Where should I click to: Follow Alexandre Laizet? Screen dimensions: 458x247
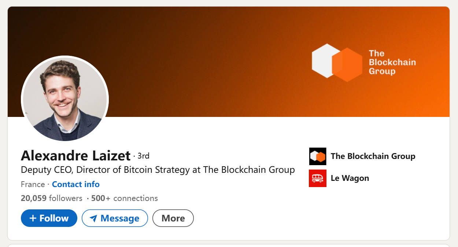pos(49,218)
